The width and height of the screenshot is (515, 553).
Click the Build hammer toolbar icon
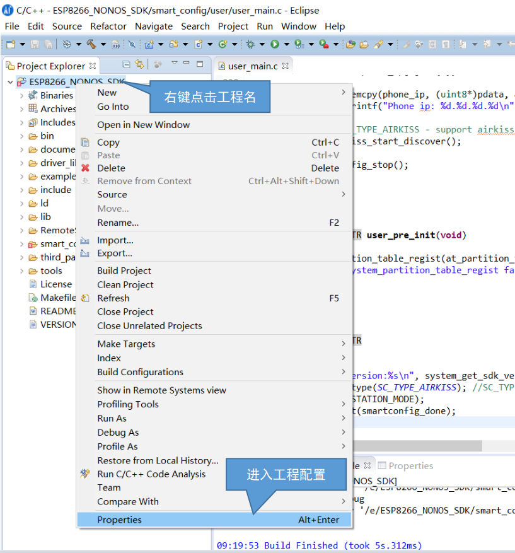pyautogui.click(x=91, y=44)
